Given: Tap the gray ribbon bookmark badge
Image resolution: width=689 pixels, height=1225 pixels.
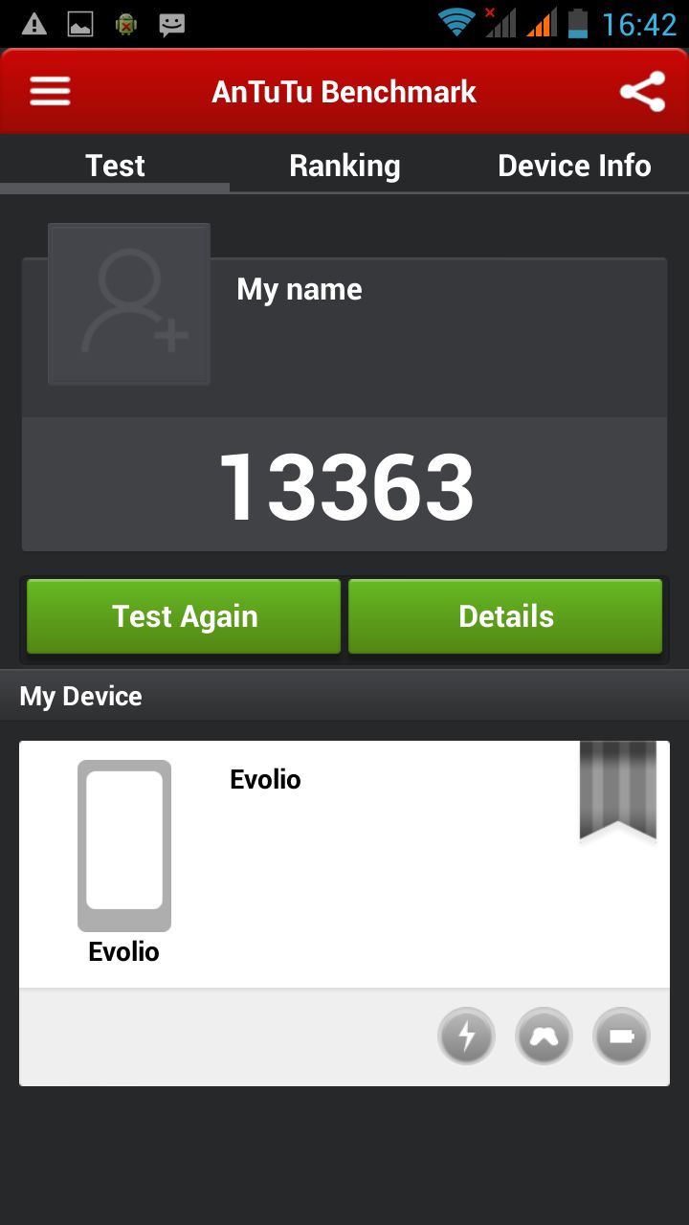Looking at the screenshot, I should 618,791.
